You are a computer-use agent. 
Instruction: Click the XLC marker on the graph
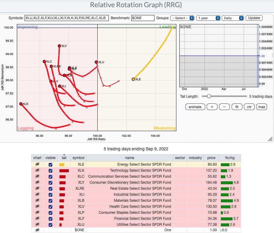[44, 61]
